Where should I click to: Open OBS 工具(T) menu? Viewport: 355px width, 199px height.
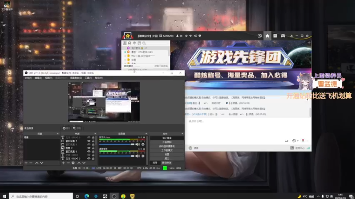click(88, 78)
